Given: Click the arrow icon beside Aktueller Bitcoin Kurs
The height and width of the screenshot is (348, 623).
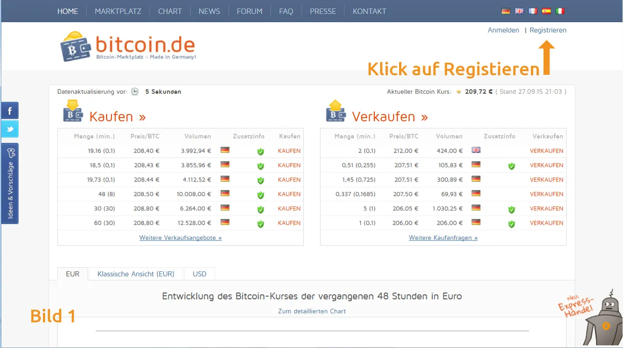Looking at the screenshot, I should point(458,91).
